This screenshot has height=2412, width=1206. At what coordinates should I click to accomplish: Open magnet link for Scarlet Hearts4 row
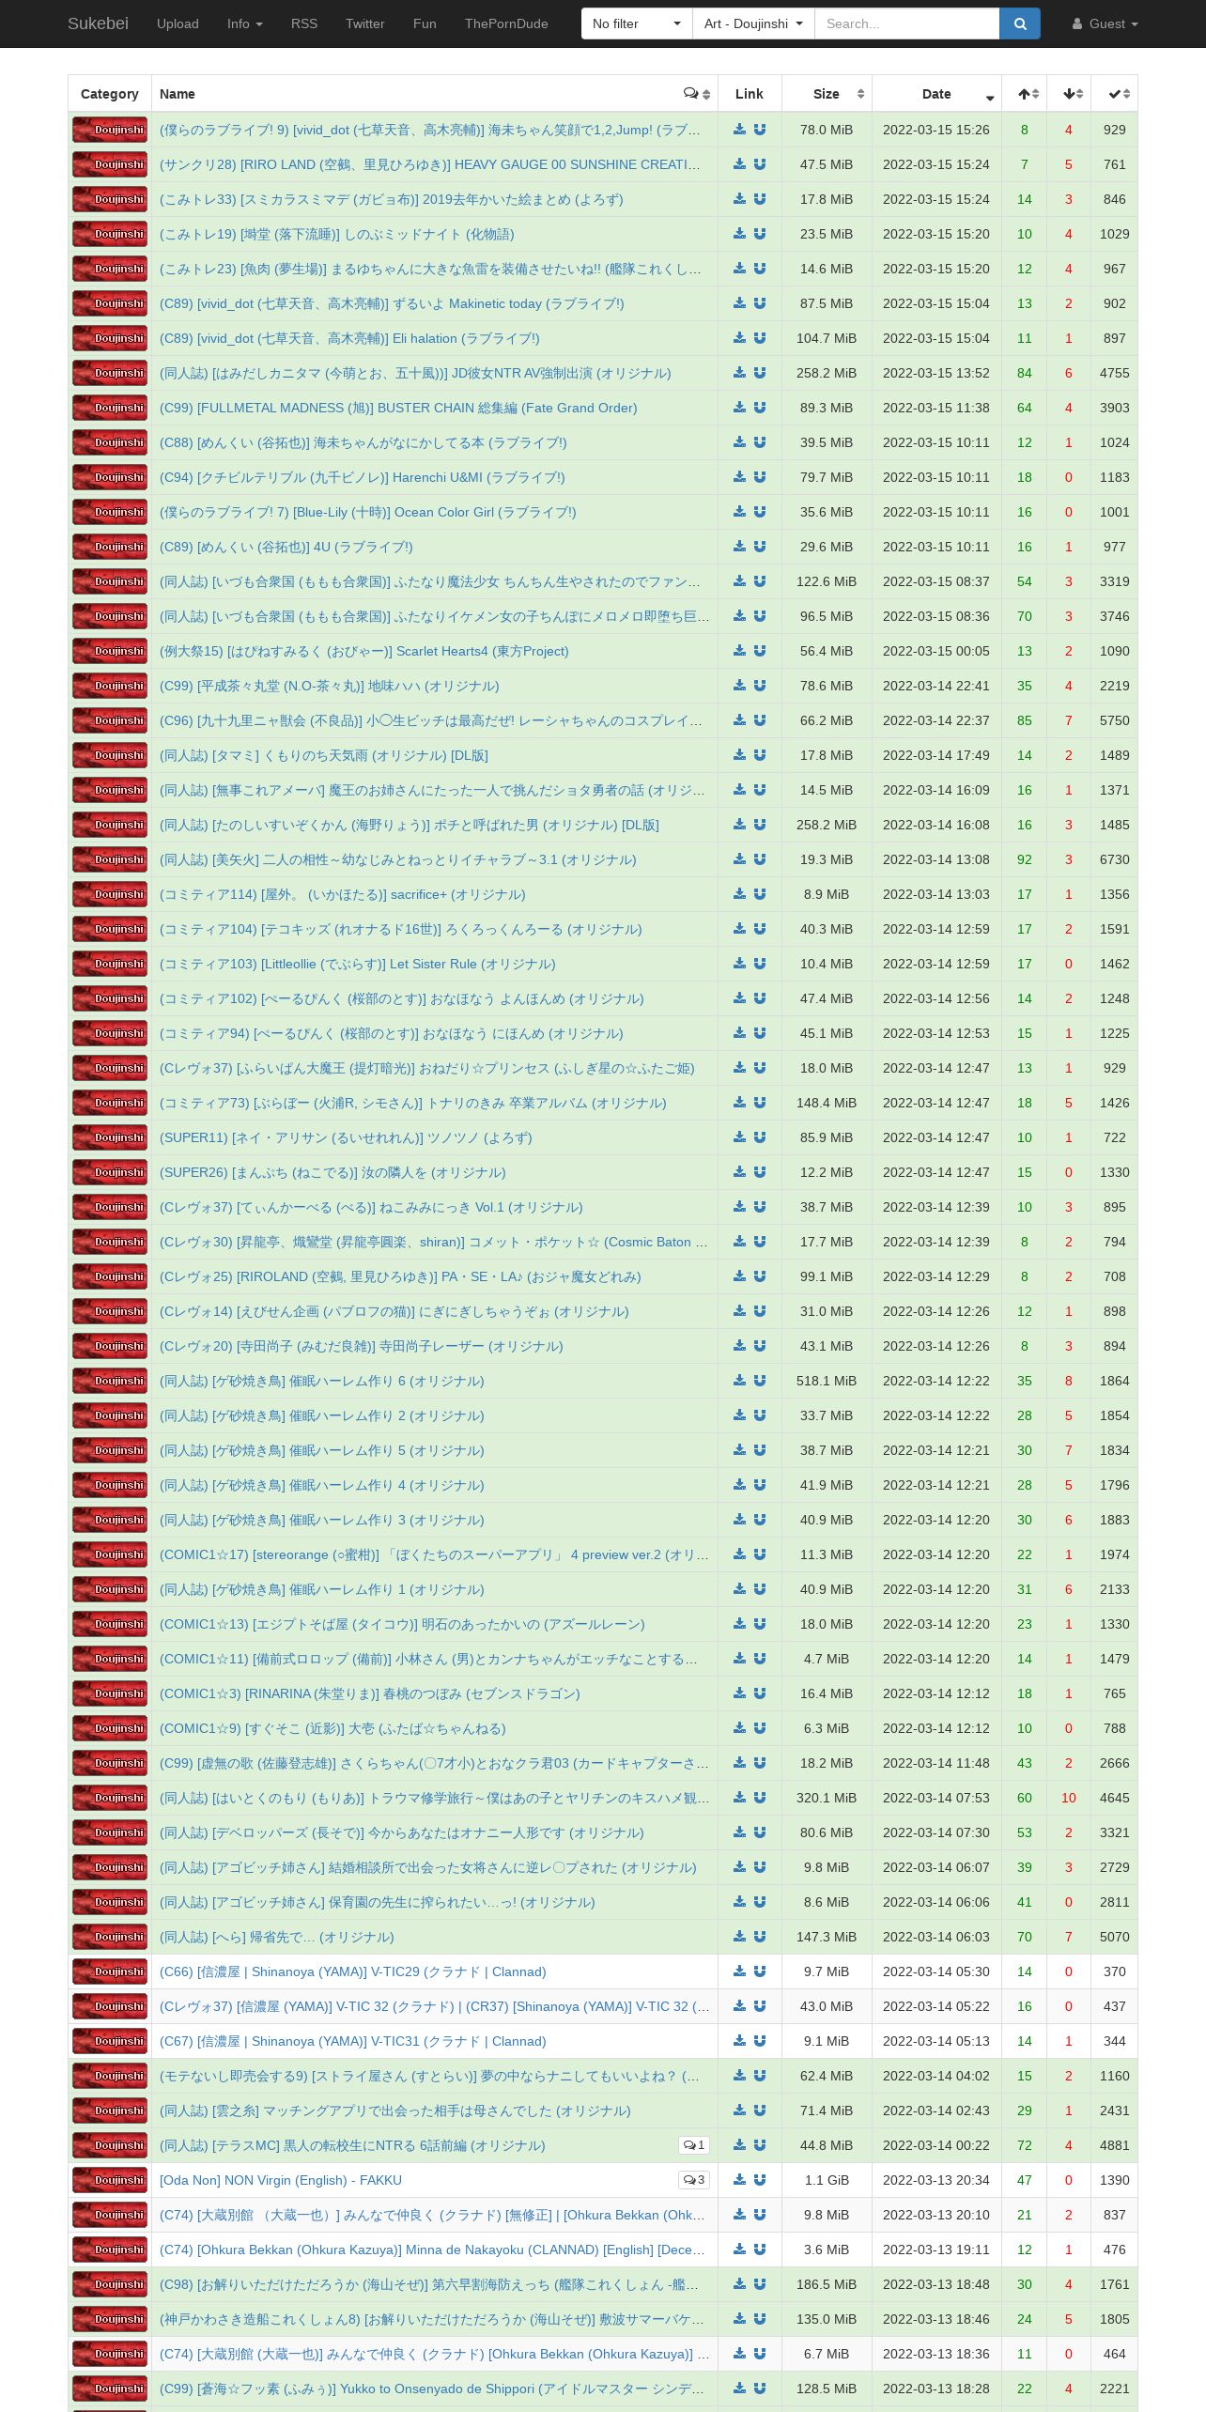coord(760,651)
